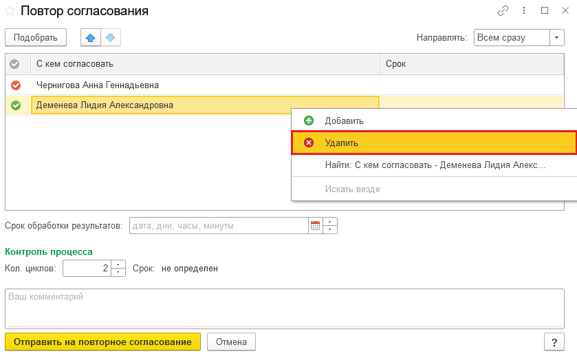Click the Отмена button
This screenshot has width=577, height=354.
[231, 342]
